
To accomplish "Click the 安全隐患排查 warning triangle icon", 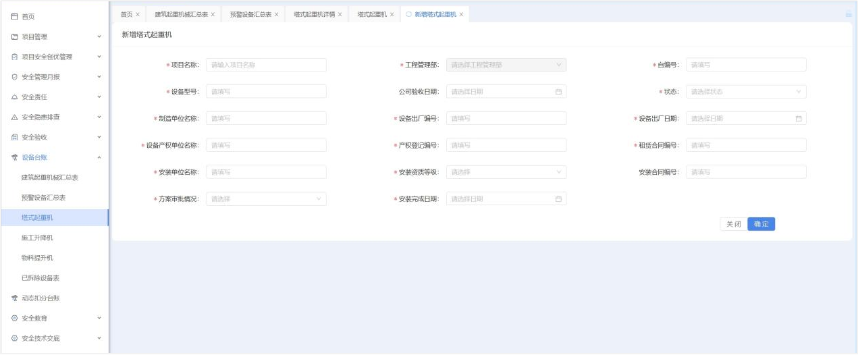I will coord(14,117).
